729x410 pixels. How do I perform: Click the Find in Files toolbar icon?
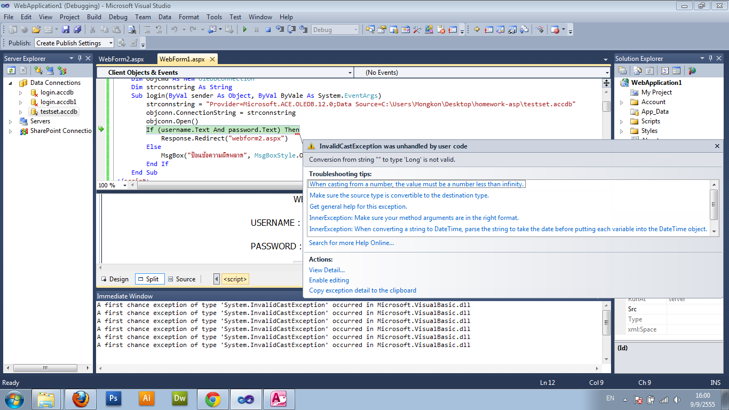tap(132, 30)
